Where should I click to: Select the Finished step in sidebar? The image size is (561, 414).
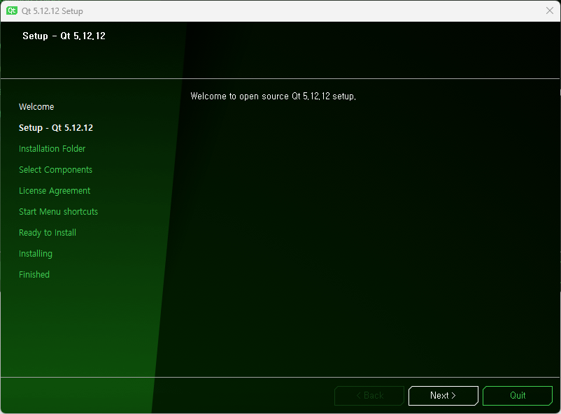tap(34, 274)
